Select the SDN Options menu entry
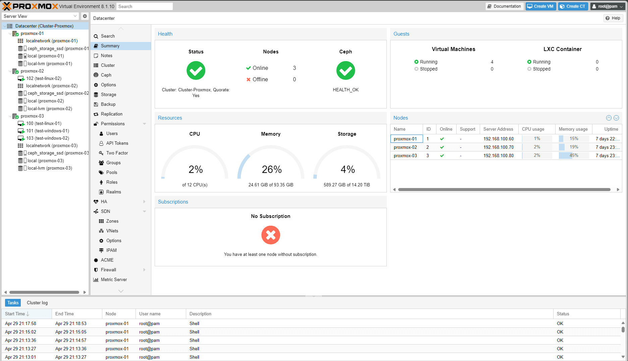The width and height of the screenshot is (628, 361). pos(121,241)
